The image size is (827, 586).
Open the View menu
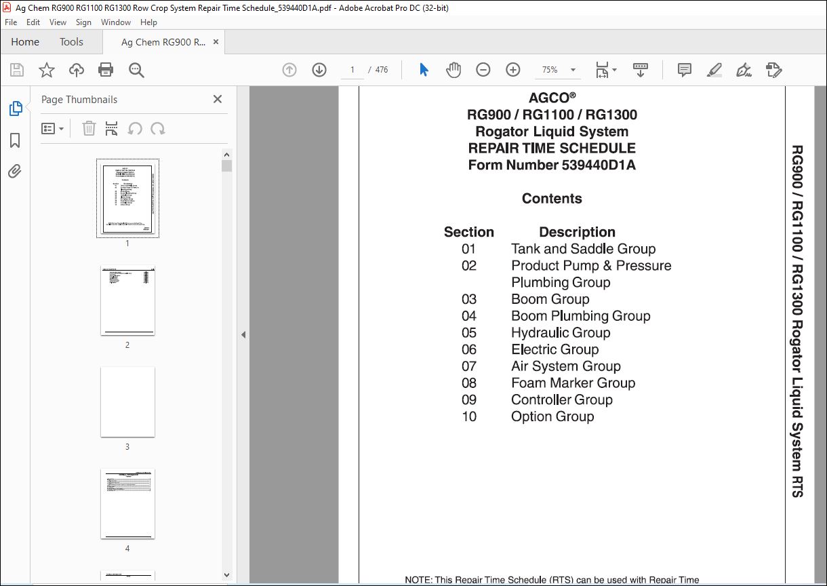coord(58,22)
